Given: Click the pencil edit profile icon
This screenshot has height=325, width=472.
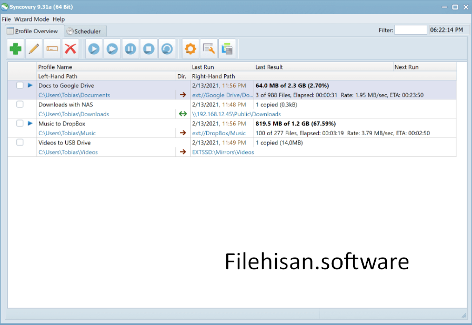Looking at the screenshot, I should pyautogui.click(x=34, y=49).
